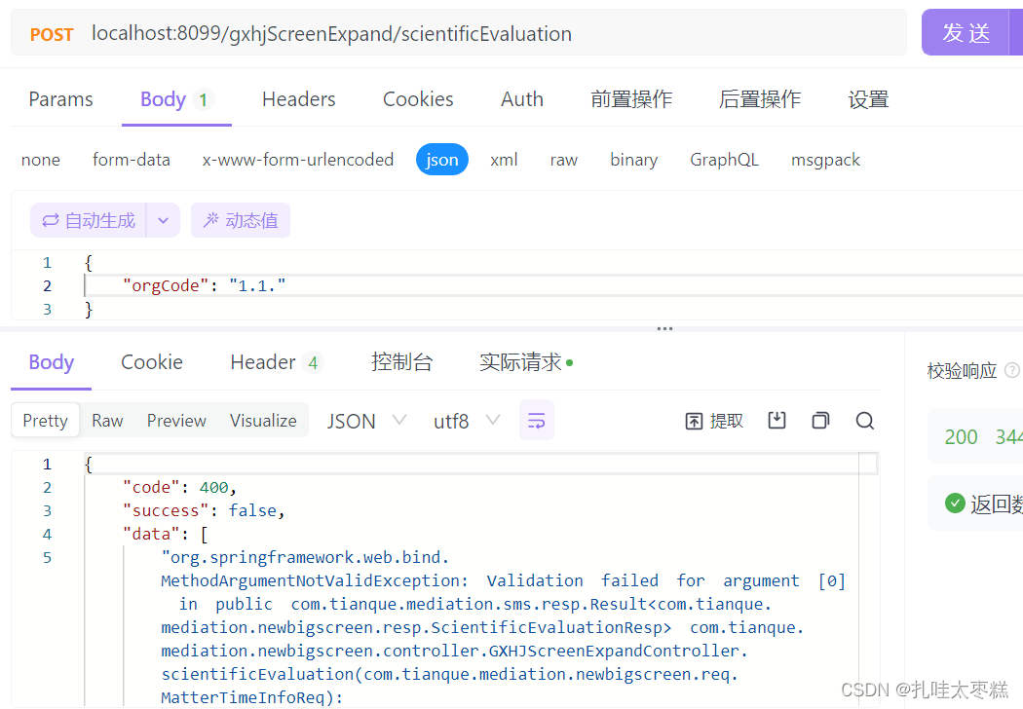
Task: Download the response with the save icon
Action: pos(775,420)
